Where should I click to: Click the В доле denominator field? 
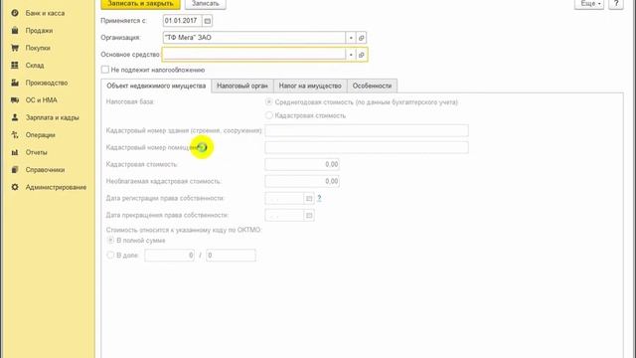[231, 256]
